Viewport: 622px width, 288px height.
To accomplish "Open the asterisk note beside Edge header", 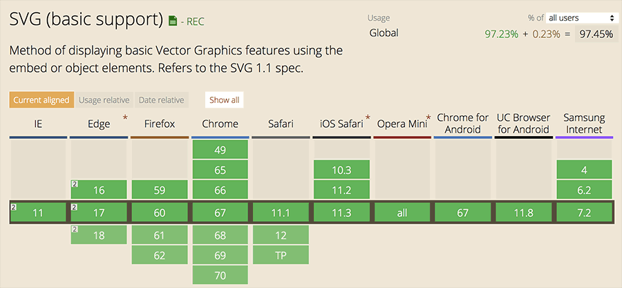I will pyautogui.click(x=125, y=118).
